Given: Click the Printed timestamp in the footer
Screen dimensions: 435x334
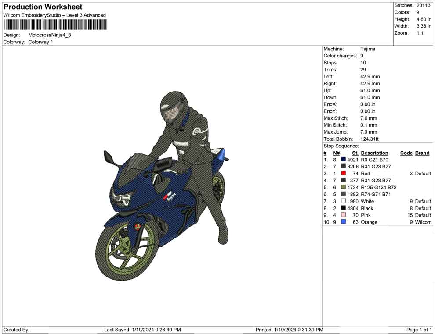Looking at the screenshot, I should [x=290, y=330].
